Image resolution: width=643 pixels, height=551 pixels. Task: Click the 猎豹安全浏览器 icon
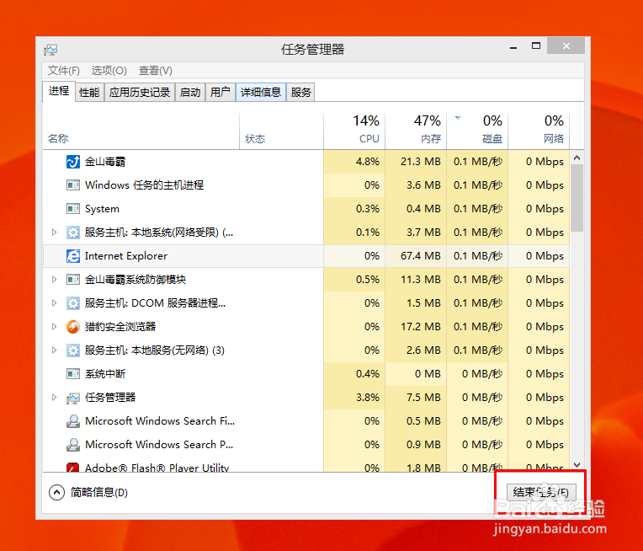click(73, 327)
